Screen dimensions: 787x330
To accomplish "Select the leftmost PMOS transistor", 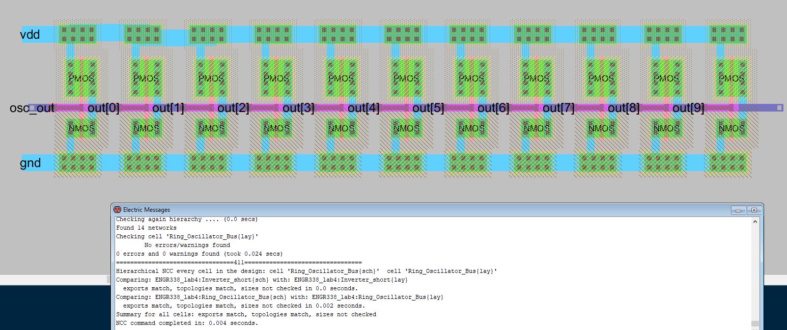I will (x=81, y=78).
